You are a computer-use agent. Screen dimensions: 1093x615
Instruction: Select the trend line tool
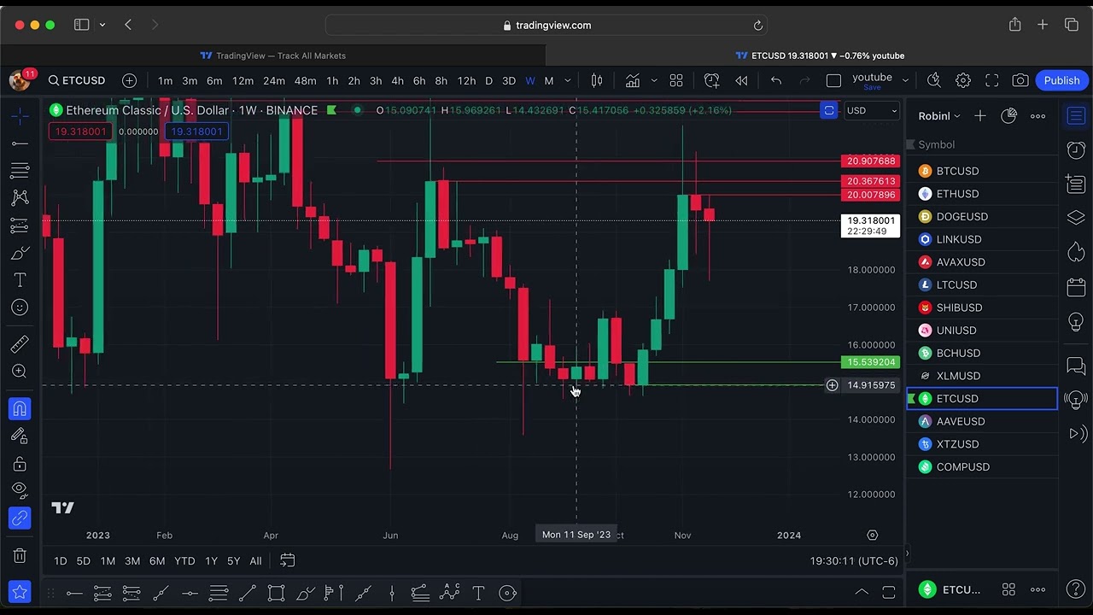(x=20, y=143)
